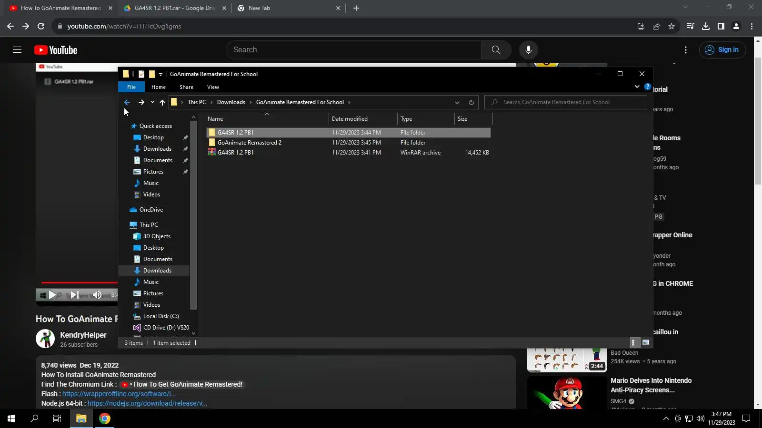Open Chrome downloads icon
Image resolution: width=762 pixels, height=428 pixels.
pyautogui.click(x=706, y=26)
